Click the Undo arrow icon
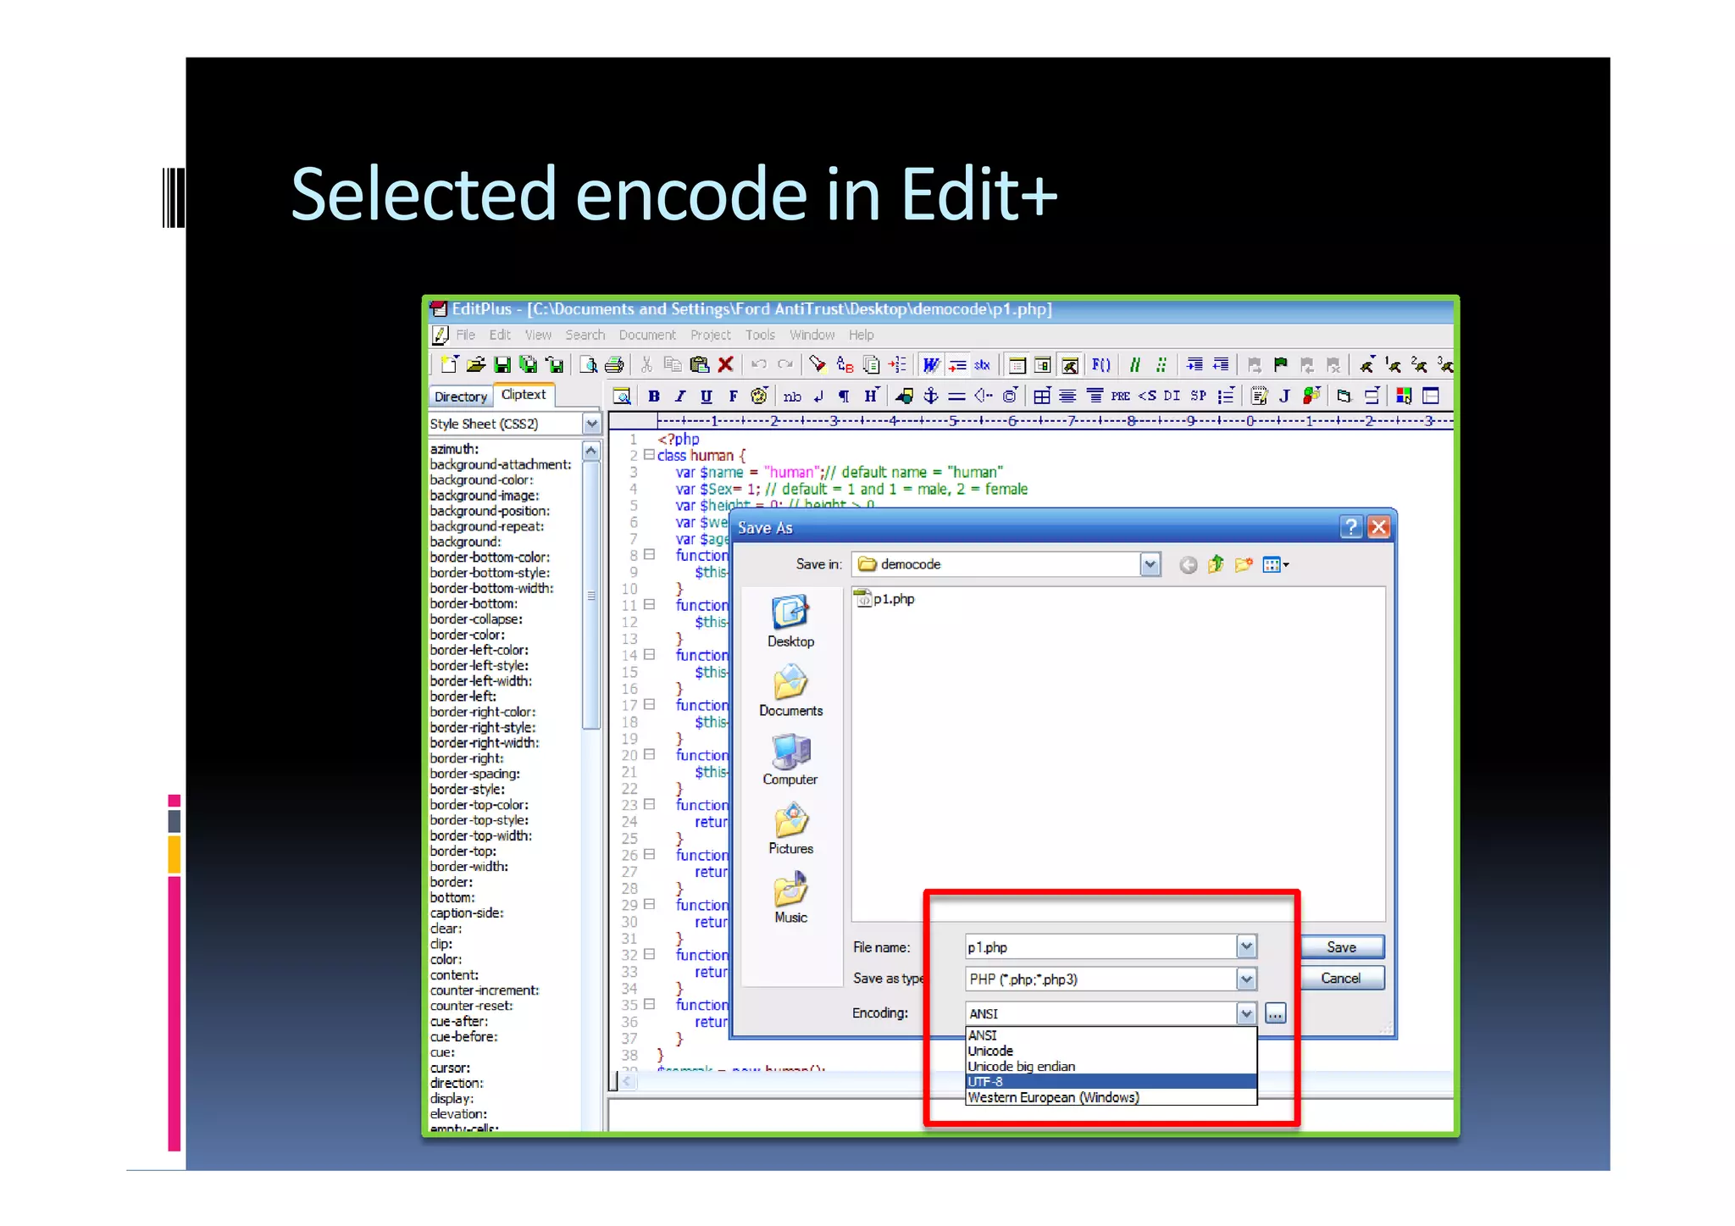 [759, 365]
